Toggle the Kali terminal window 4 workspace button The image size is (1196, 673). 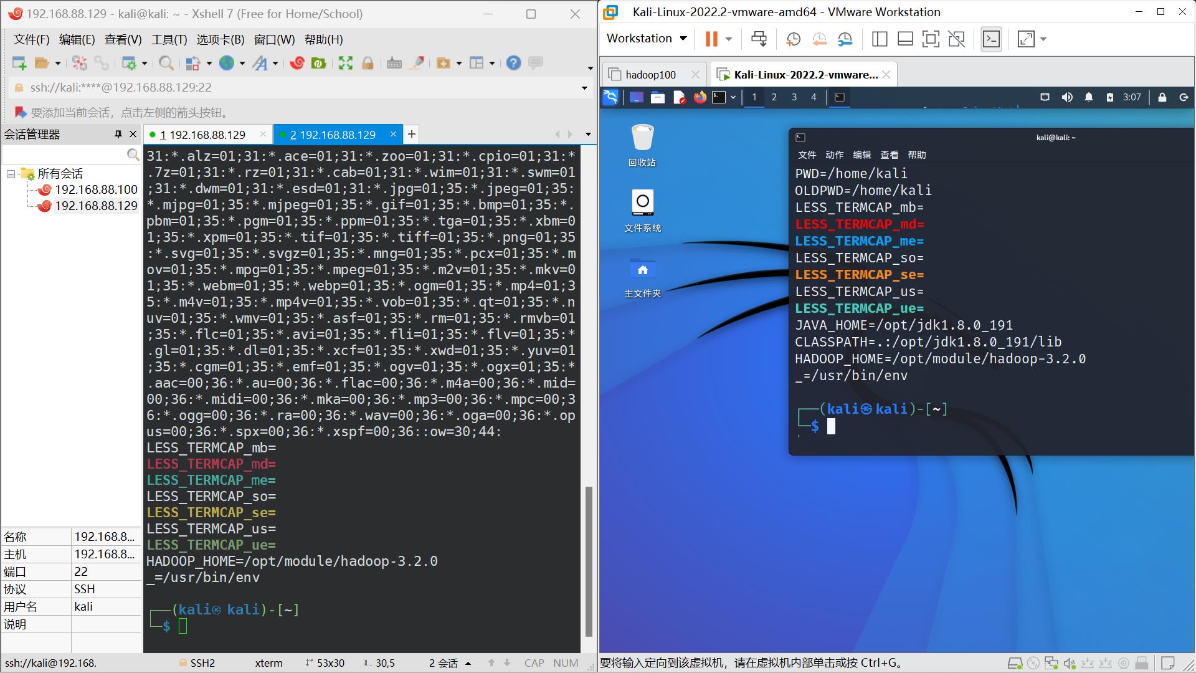(x=814, y=97)
